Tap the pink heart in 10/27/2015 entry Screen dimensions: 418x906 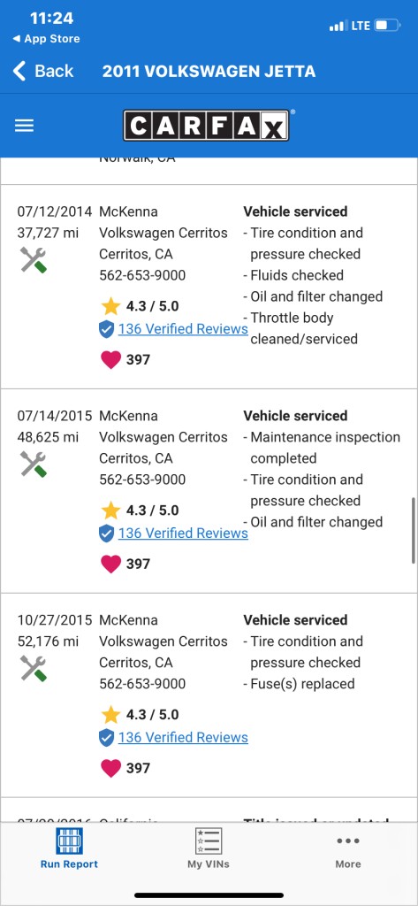(110, 769)
